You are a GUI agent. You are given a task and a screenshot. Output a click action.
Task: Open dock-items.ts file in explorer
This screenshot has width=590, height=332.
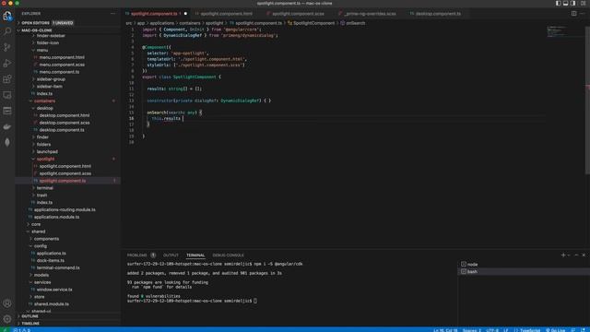coord(51,260)
